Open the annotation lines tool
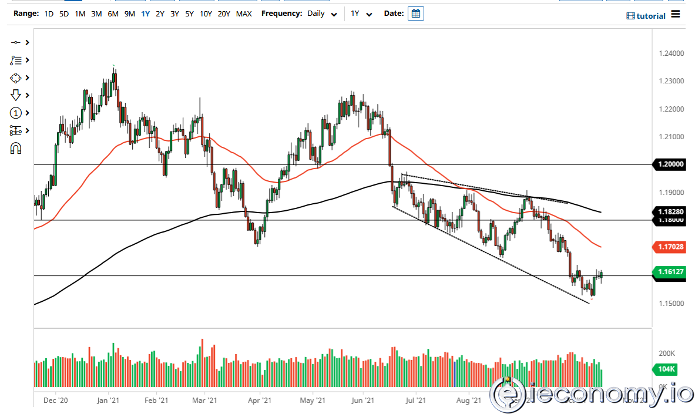The width and height of the screenshot is (695, 414). pyautogui.click(x=16, y=60)
